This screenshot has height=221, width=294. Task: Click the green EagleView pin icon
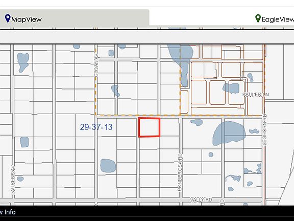click(x=258, y=18)
